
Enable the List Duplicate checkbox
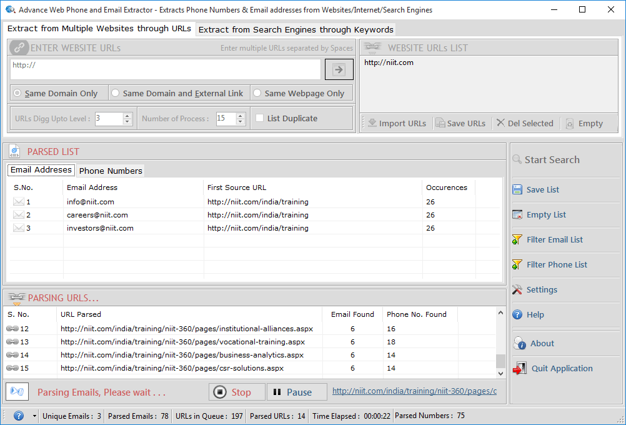(x=259, y=118)
